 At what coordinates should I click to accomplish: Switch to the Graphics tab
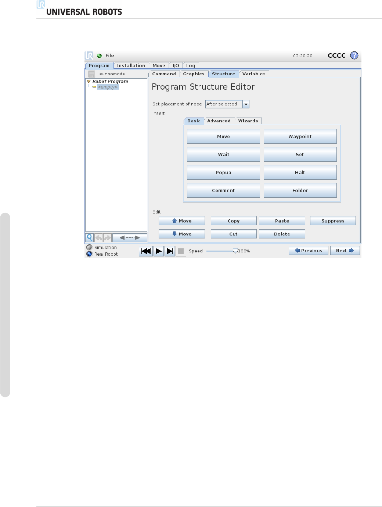(194, 74)
